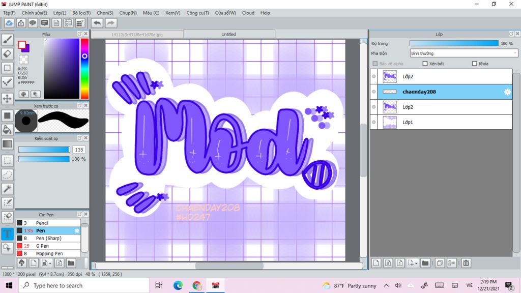Download brush from cloud icon
Image resolution: width=521 pixels, height=293 pixels.
click(x=21, y=263)
